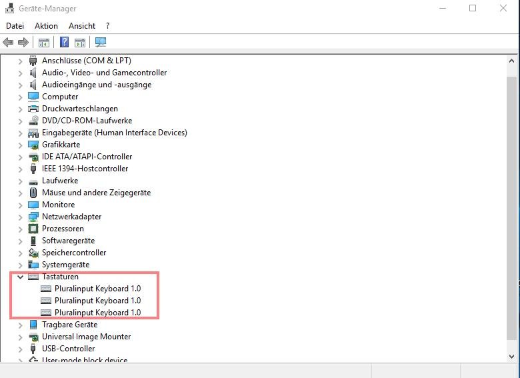Expand Druckwarteschlangen node chevron
The image size is (520, 378).
pos(20,109)
